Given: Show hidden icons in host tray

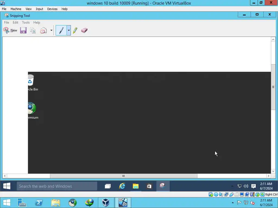Looking at the screenshot, I should 233,203.
